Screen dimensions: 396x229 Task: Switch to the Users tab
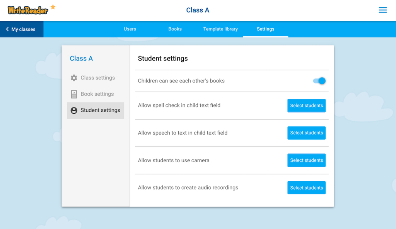(130, 29)
